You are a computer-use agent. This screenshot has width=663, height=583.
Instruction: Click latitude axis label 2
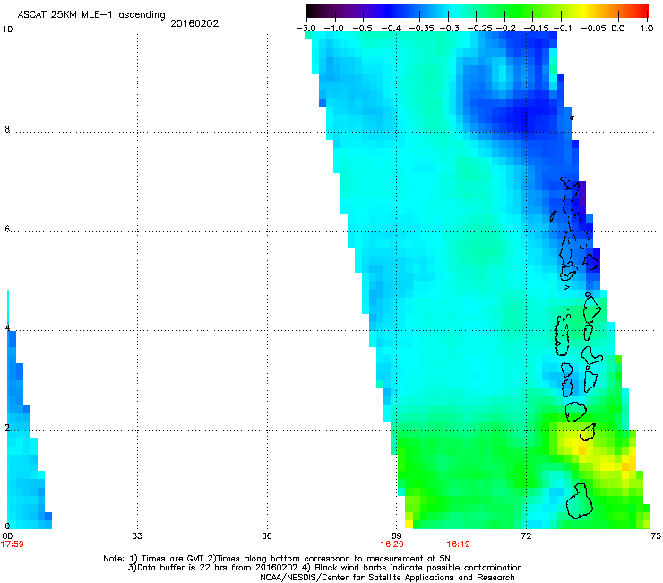[7, 427]
